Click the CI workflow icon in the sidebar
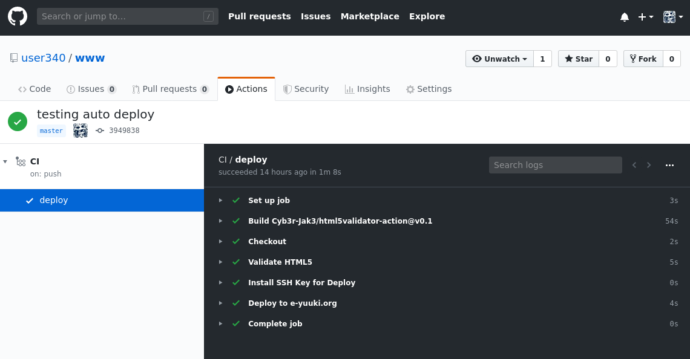The width and height of the screenshot is (690, 359). click(20, 161)
